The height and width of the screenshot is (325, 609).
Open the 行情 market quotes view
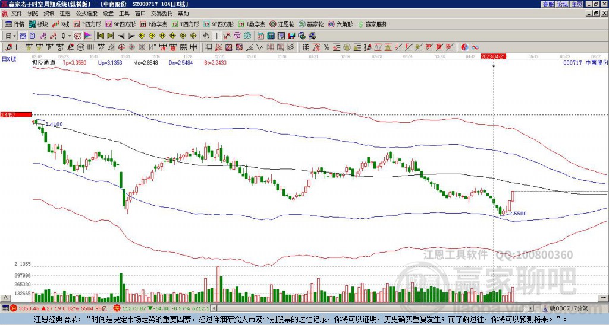coord(14,24)
